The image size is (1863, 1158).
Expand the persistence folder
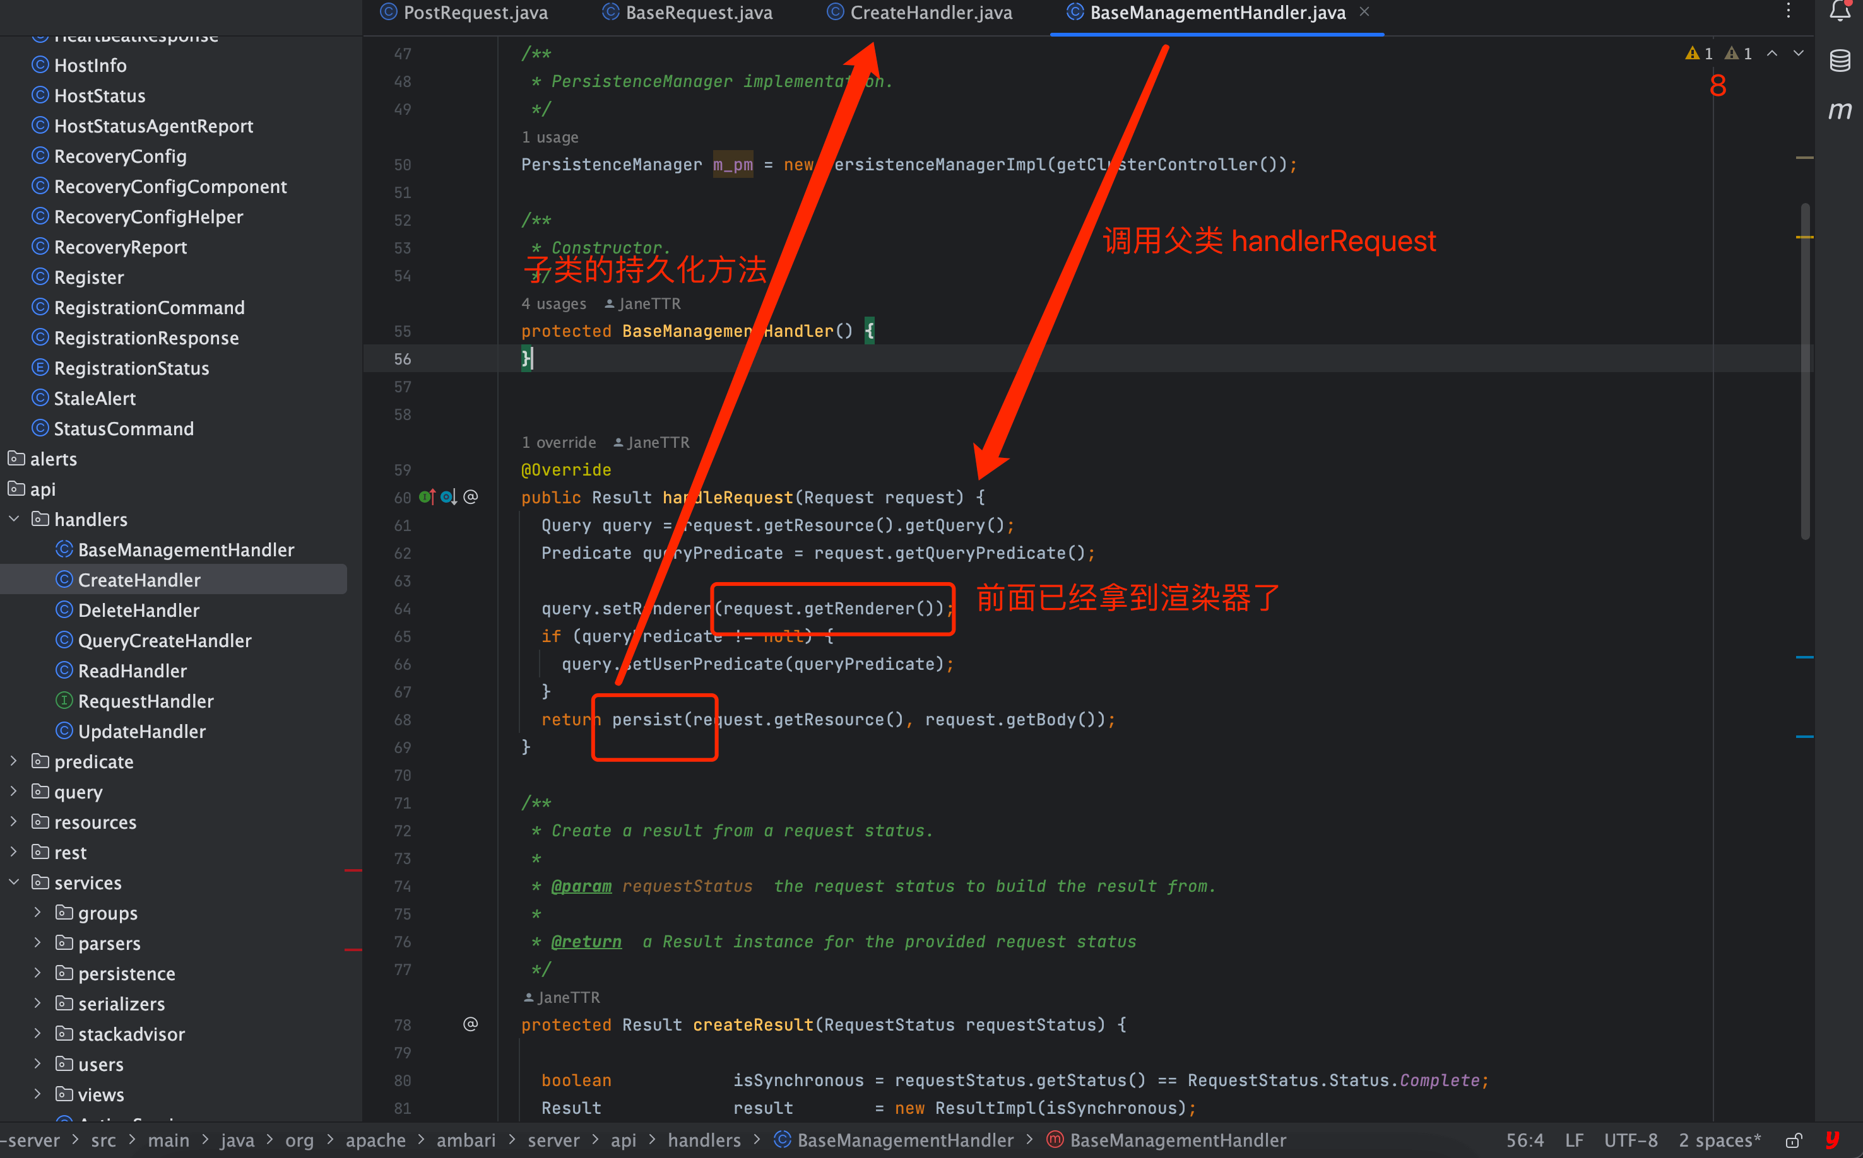coord(38,973)
